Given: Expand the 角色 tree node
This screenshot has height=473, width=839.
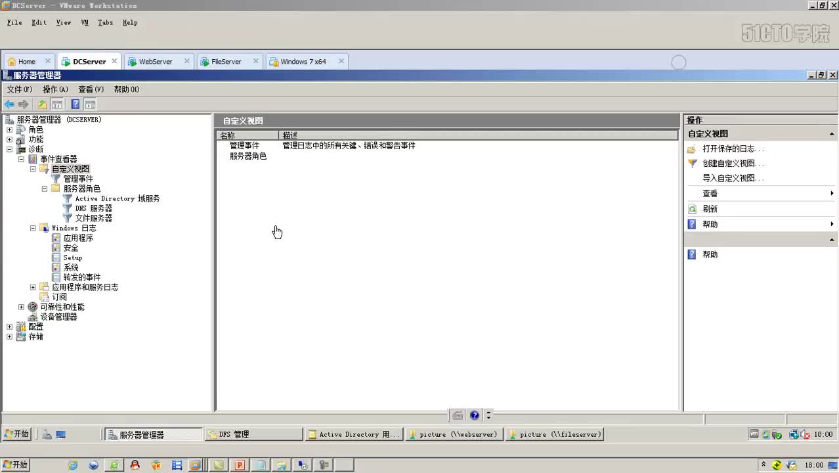Looking at the screenshot, I should pyautogui.click(x=9, y=129).
